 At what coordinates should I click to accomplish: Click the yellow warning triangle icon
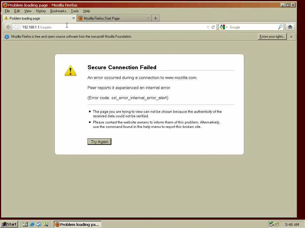tap(70, 71)
